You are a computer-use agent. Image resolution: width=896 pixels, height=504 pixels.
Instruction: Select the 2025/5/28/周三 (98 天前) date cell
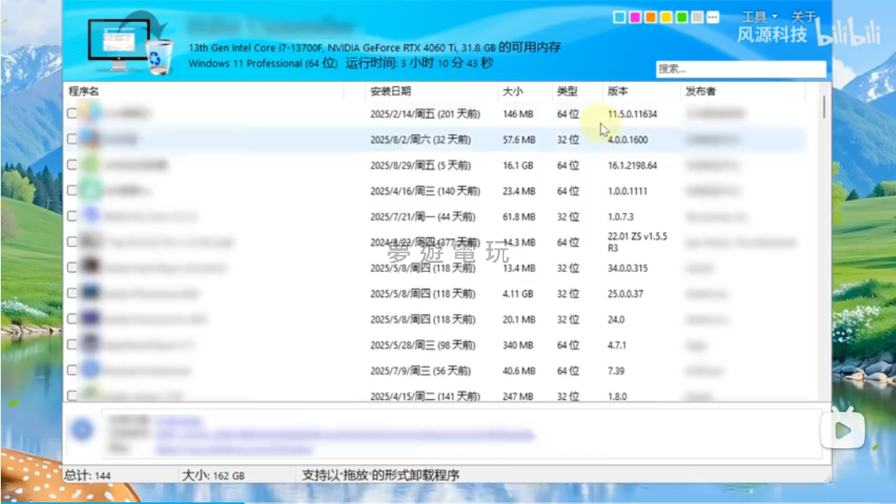pos(422,345)
